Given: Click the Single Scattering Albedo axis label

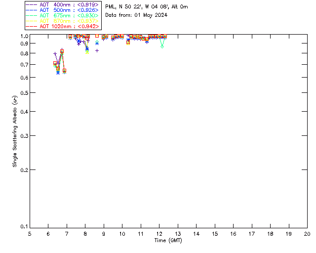Looking at the screenshot, I should [15, 131].
